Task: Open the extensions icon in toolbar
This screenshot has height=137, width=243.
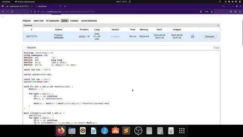Action: click(235, 12)
